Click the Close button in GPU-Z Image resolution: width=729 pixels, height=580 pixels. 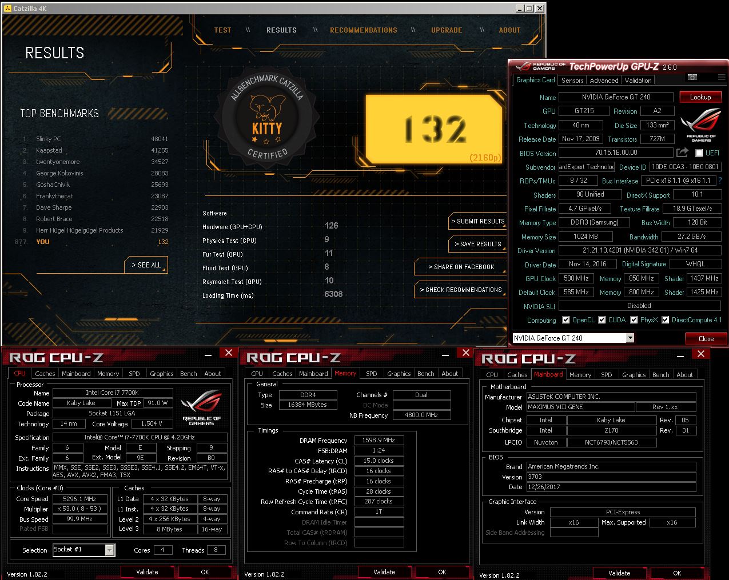706,338
